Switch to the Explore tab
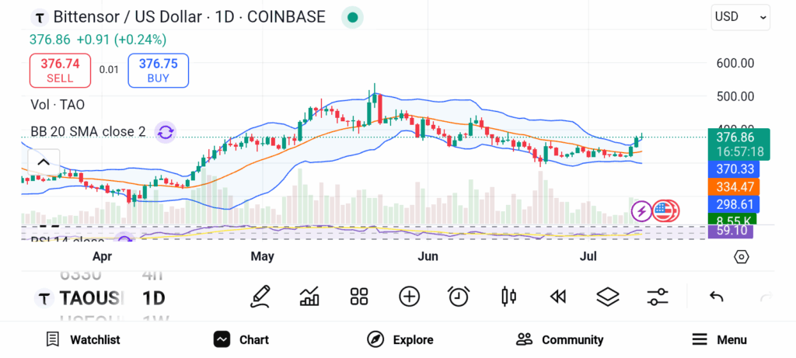The image size is (796, 358). coord(400,339)
